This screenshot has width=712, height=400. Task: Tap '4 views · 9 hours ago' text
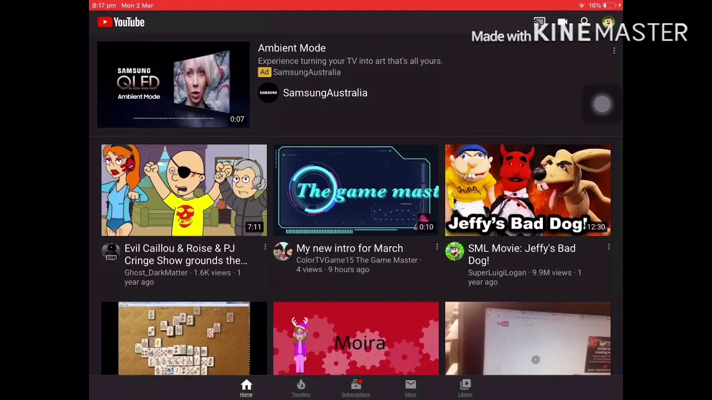click(x=333, y=269)
